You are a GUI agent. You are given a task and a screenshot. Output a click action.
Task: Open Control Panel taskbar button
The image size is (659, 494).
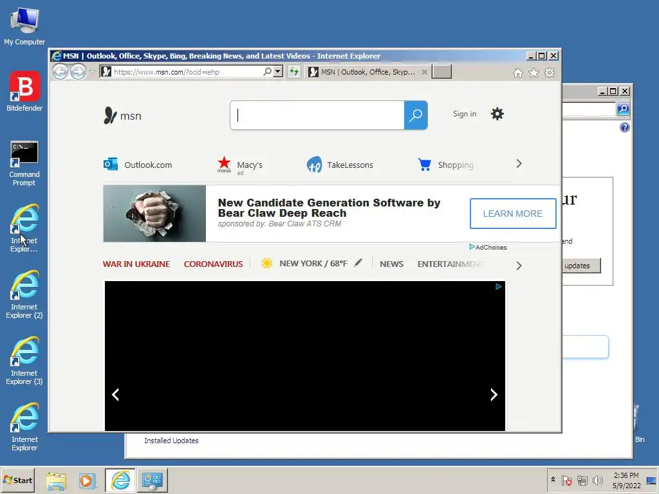152,480
